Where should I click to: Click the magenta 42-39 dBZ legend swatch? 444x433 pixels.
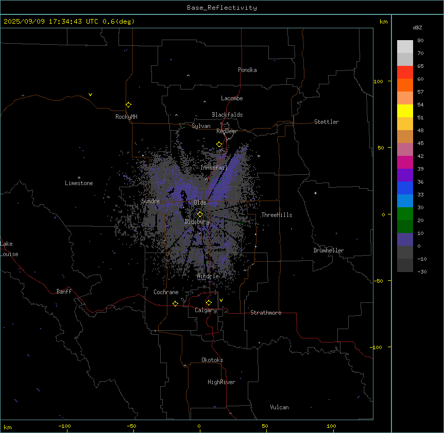(x=405, y=162)
